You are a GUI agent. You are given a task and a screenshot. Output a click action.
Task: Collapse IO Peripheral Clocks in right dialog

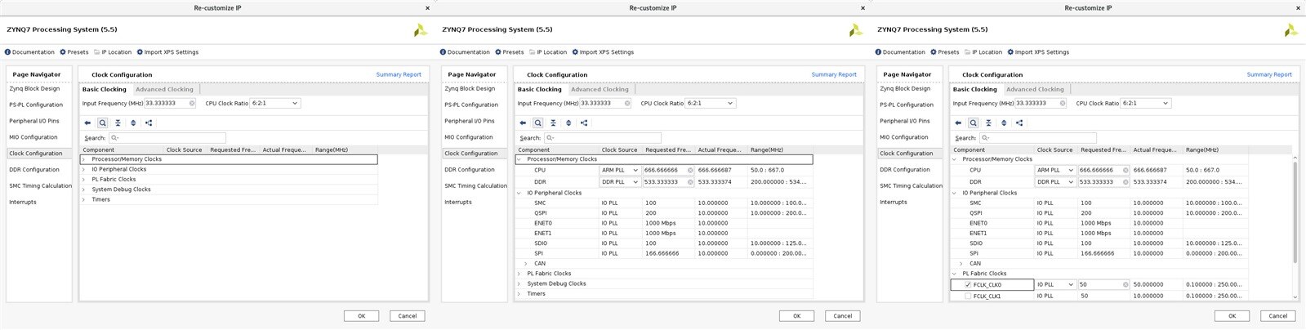pyautogui.click(x=954, y=193)
